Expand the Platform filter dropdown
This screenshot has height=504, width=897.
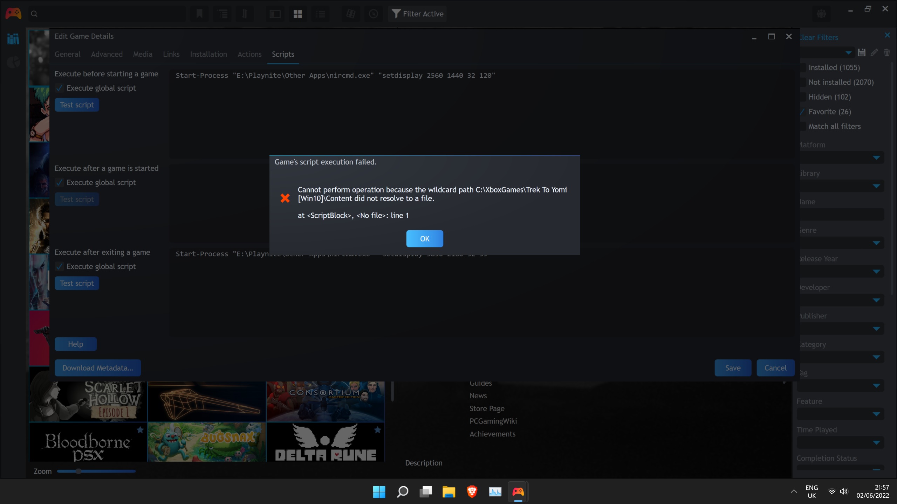coord(876,157)
